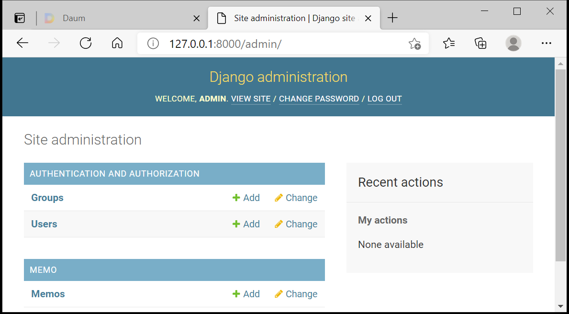Open the tab actions menu icon
Viewport: 569px width, 314px height.
click(20, 18)
